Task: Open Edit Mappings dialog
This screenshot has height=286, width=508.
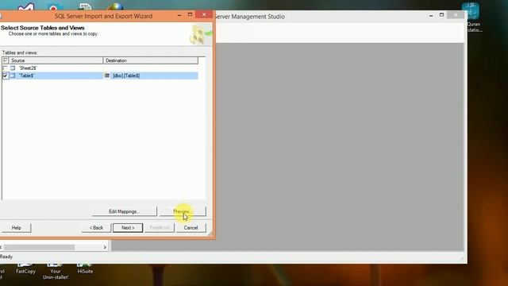Action: [125, 211]
